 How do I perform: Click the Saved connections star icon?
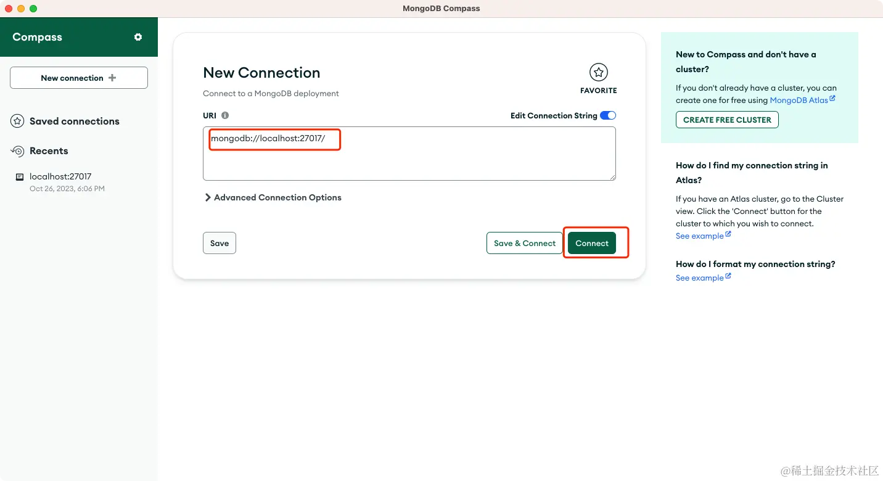pyautogui.click(x=17, y=121)
